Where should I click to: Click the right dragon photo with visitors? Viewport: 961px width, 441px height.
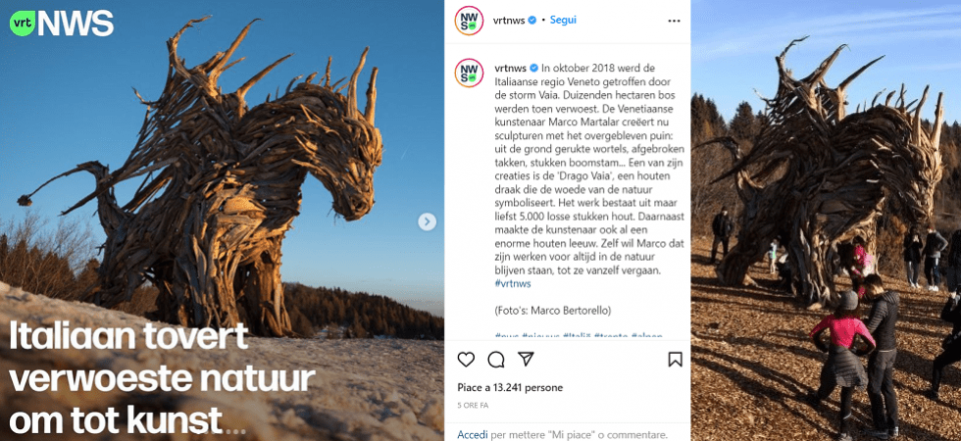pyautogui.click(x=826, y=220)
